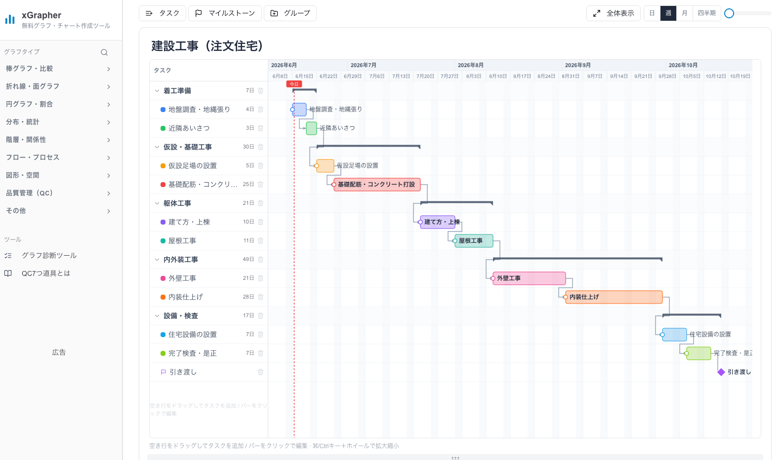Collapse the 着工準備 group
The width and height of the screenshot is (782, 460).
pos(157,91)
